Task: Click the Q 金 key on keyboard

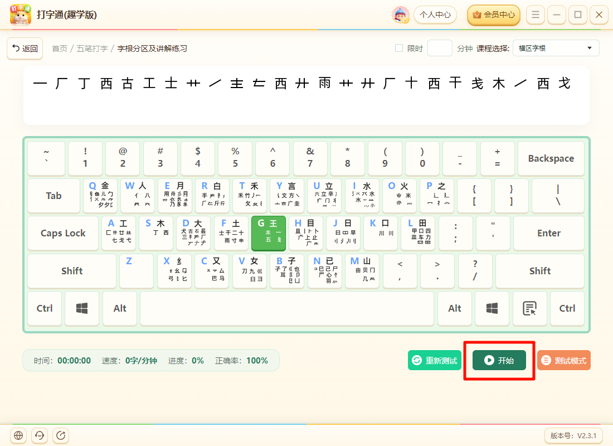Action: [100, 196]
